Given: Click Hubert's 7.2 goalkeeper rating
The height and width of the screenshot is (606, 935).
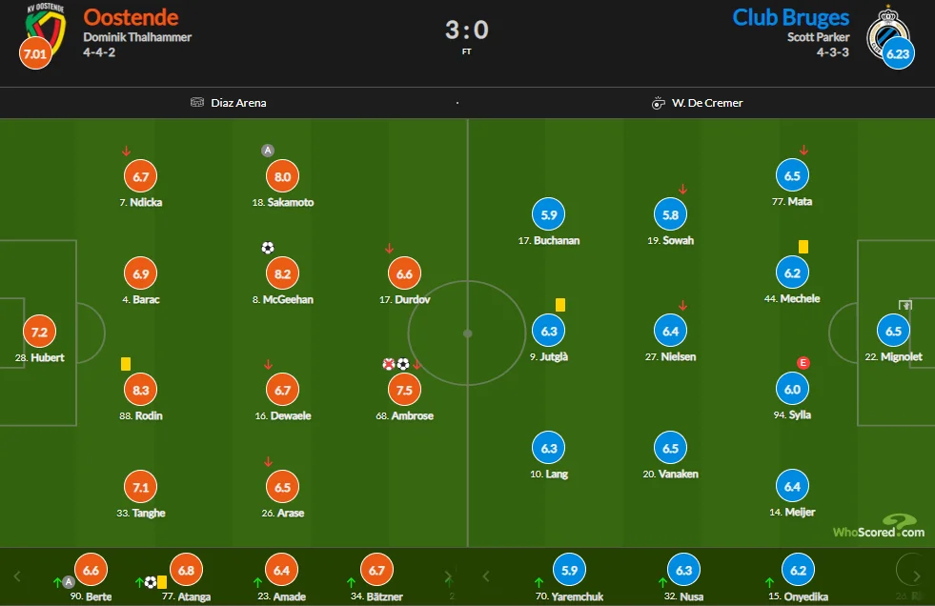Looking at the screenshot, I should pos(39,333).
